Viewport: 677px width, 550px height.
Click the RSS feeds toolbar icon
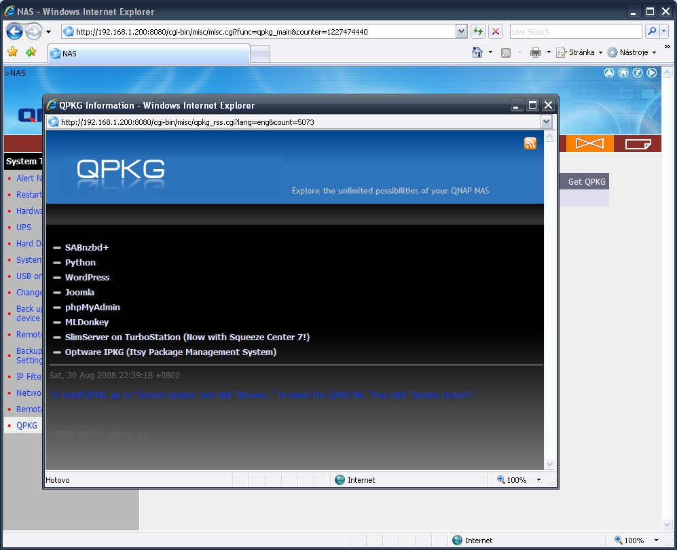click(x=506, y=53)
